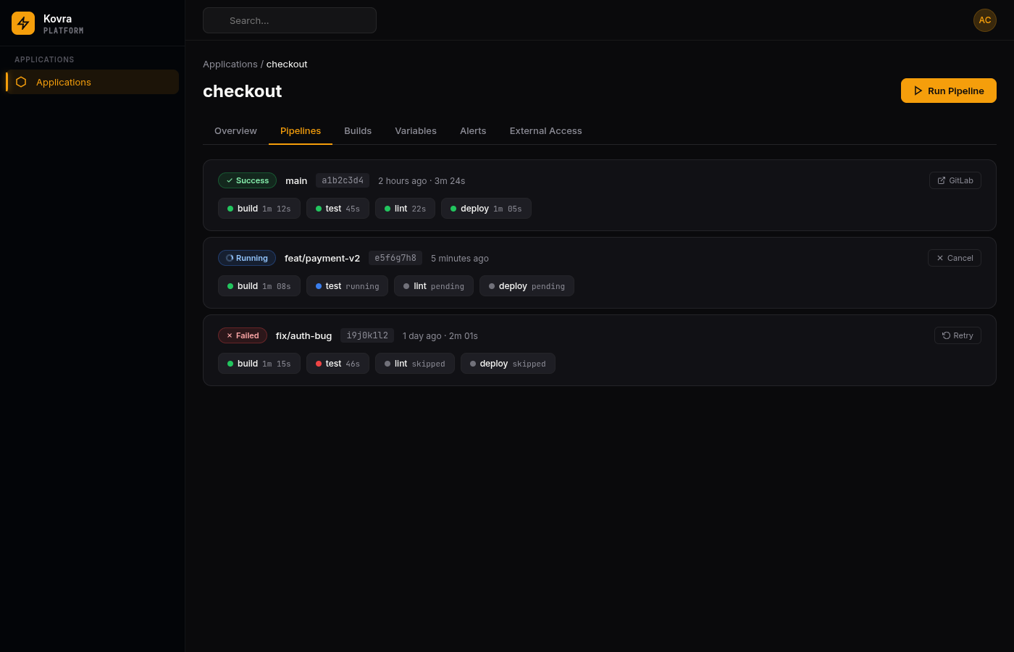Select the lint stage marked pending
The image size is (1014, 652).
[434, 286]
